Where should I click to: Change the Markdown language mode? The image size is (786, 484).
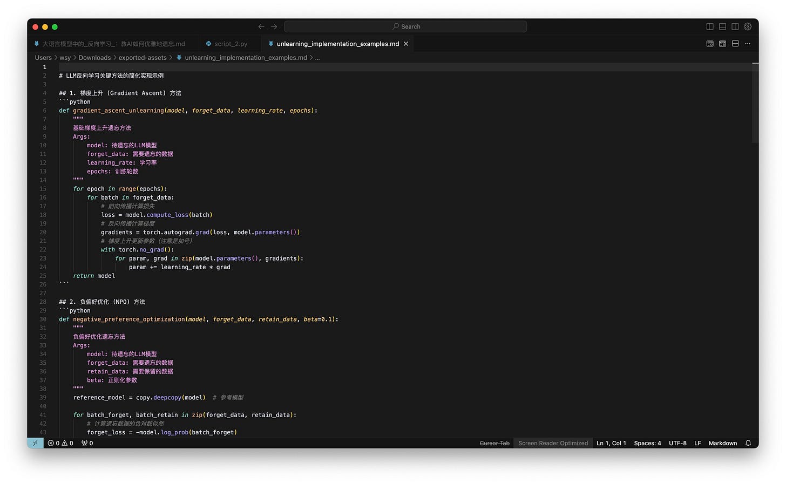point(722,443)
